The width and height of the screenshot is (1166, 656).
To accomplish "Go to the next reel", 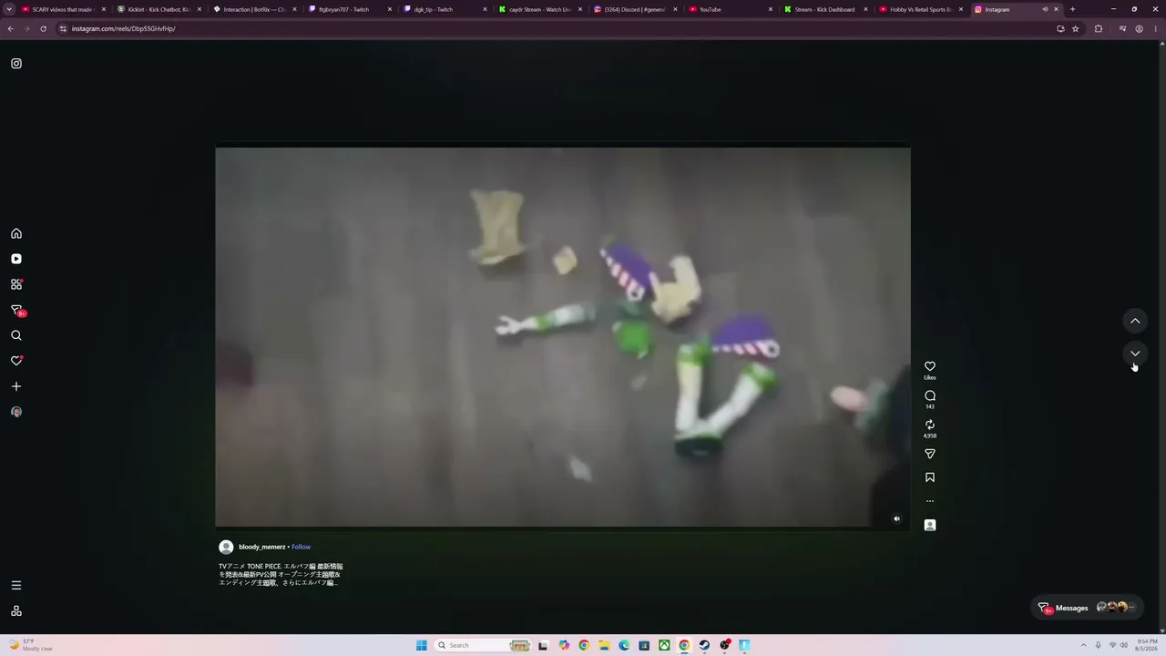I will (x=1135, y=354).
